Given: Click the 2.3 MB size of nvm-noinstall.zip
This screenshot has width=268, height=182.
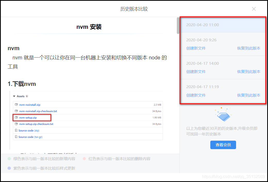Looking at the screenshot, I should 157,105.
